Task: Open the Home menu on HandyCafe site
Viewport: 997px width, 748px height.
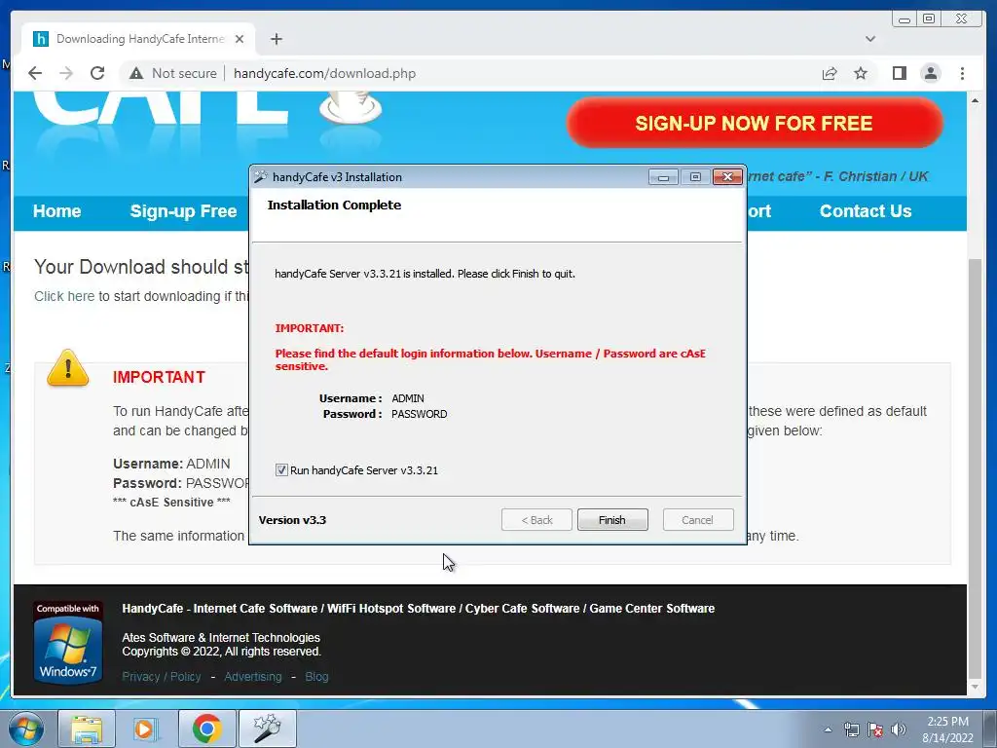Action: tap(57, 211)
